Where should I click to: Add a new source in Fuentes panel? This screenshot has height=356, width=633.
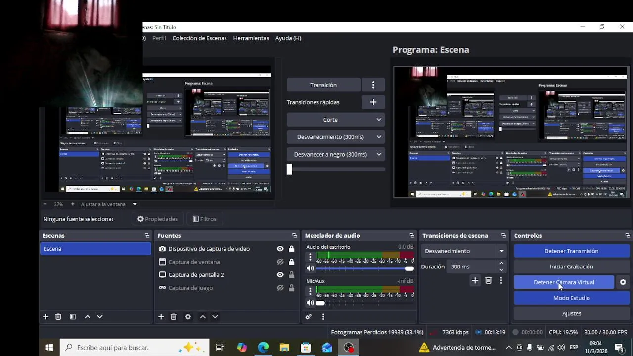coord(161,317)
